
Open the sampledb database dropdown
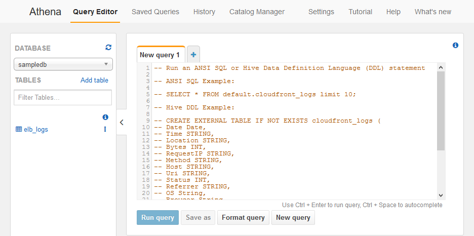tap(63, 64)
